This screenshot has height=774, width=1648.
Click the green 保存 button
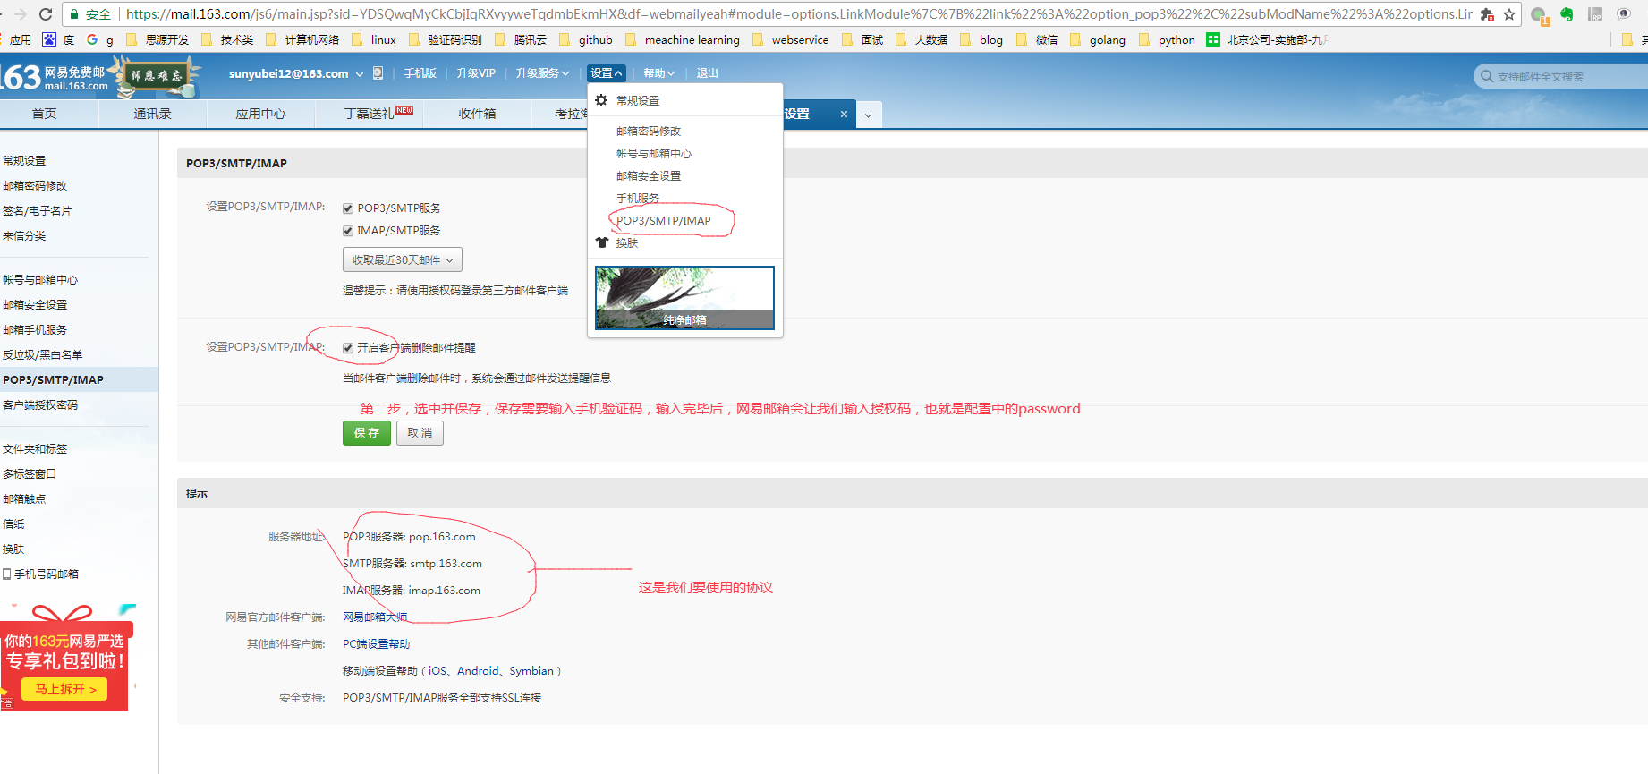367,433
